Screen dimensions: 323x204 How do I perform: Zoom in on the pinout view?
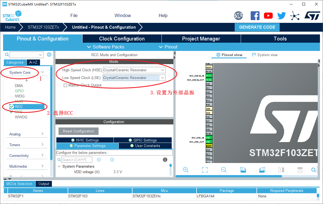[186, 170]
